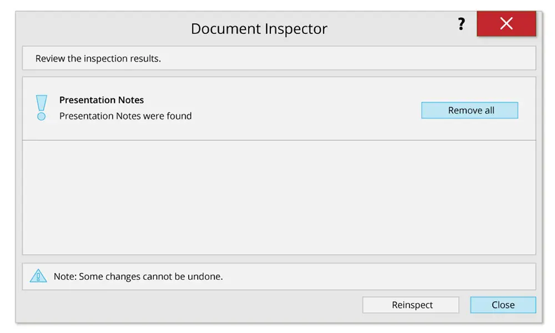Viewport: 555px width, 333px height.
Task: Click the question mark help icon
Action: (461, 24)
